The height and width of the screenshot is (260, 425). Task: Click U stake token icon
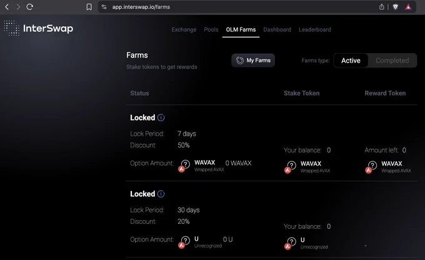click(290, 243)
